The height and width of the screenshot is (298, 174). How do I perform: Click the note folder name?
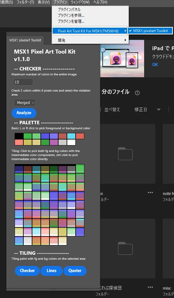tap(168, 194)
